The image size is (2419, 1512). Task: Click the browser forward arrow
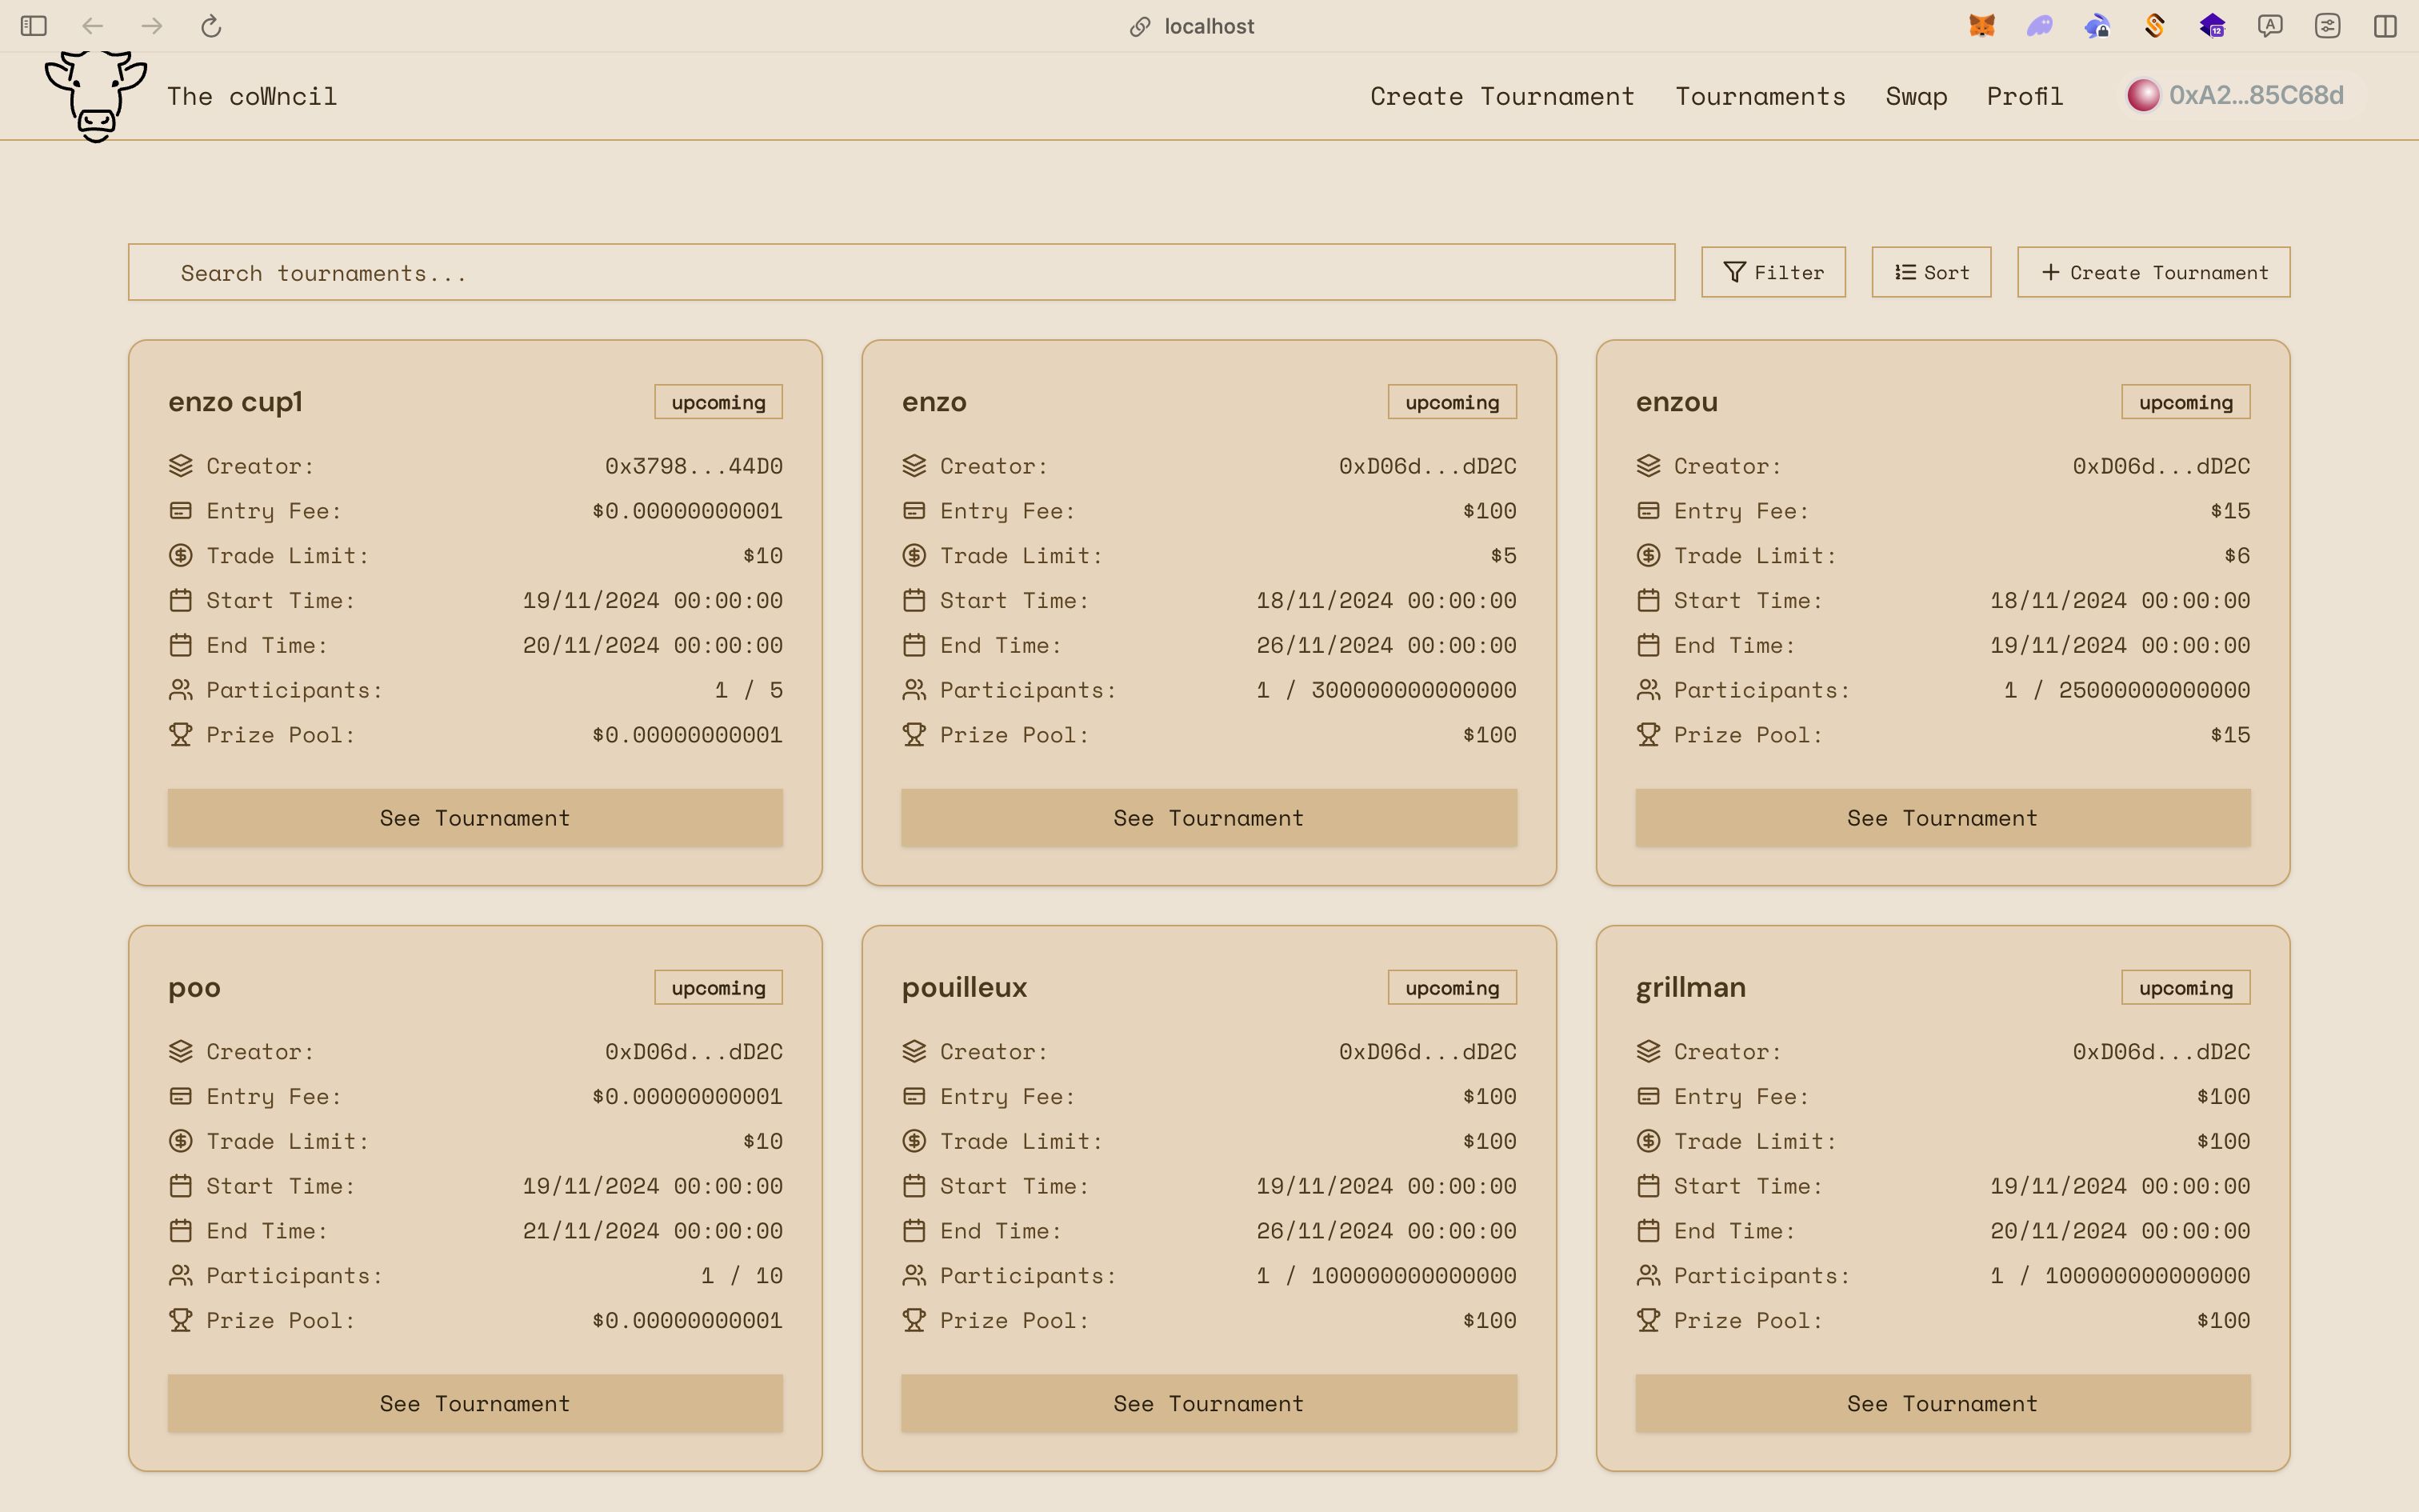click(x=152, y=26)
